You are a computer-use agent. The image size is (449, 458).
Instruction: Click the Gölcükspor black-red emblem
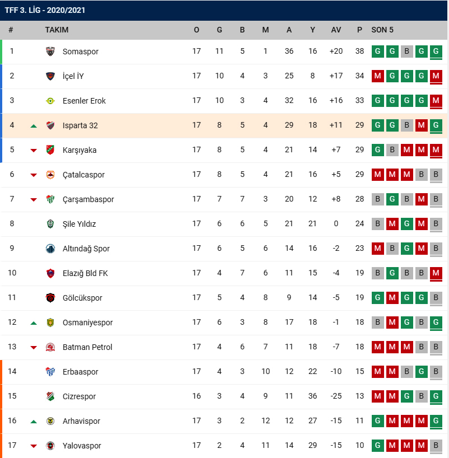(x=50, y=298)
